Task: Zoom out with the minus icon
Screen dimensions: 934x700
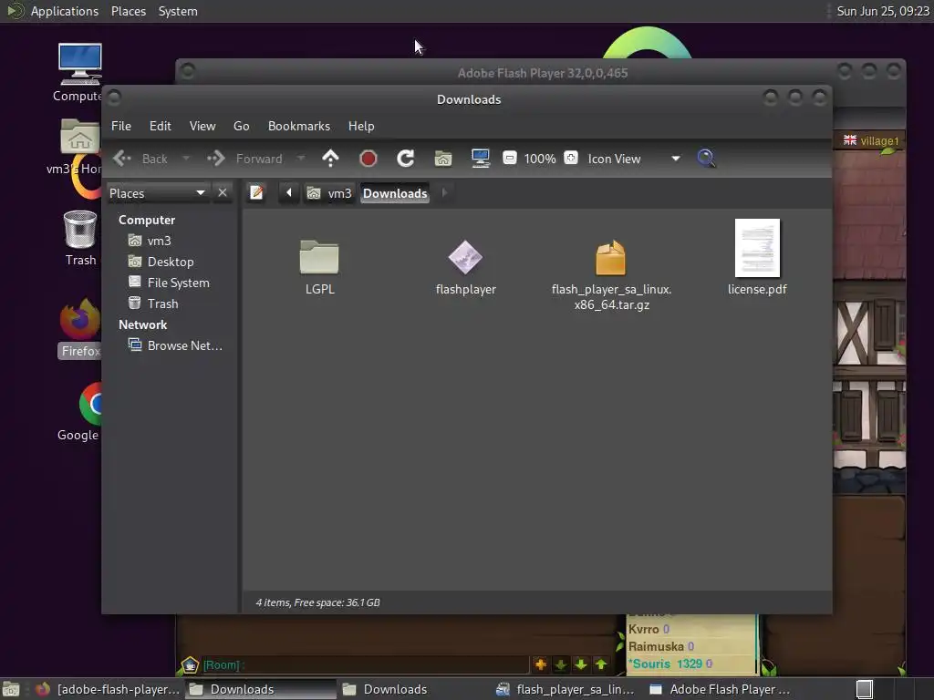Action: pyautogui.click(x=509, y=159)
